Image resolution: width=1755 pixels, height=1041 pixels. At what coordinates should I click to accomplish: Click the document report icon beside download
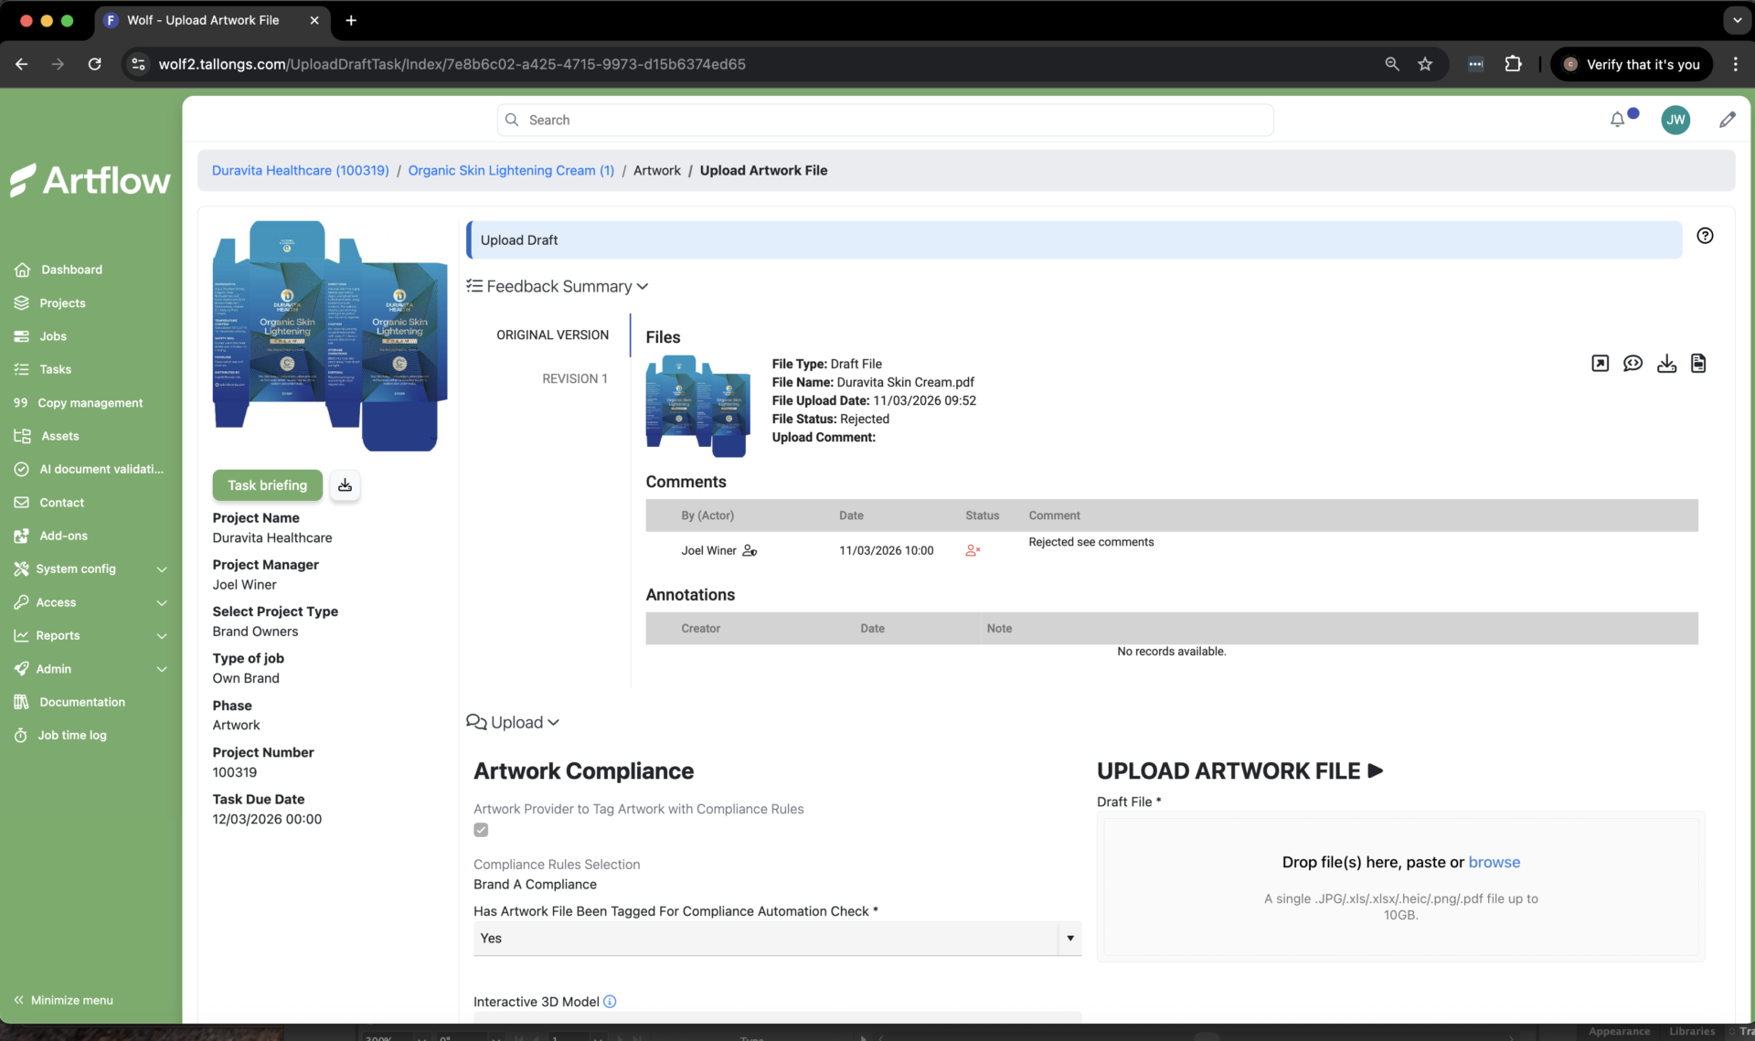click(x=1698, y=364)
